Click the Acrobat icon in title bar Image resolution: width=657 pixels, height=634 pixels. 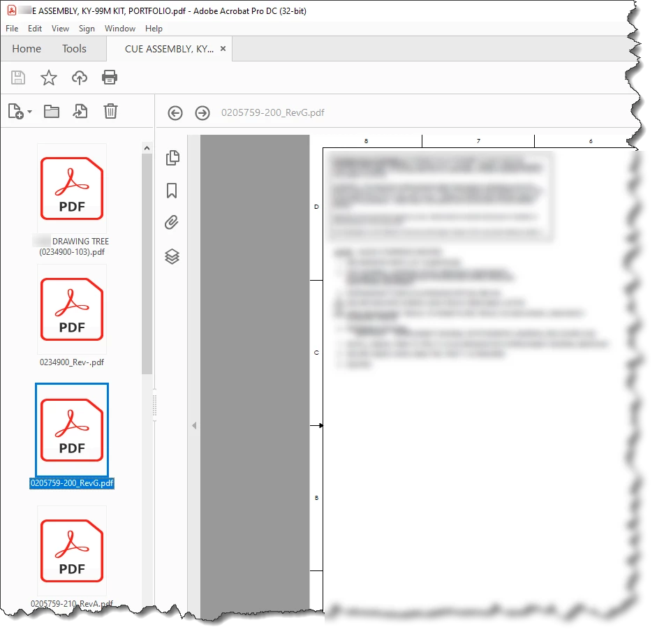11,10
